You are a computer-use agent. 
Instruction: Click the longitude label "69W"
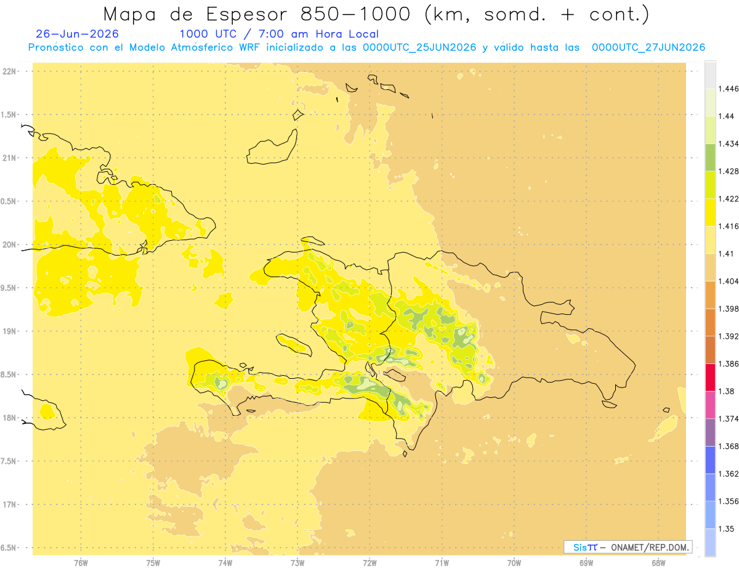pyautogui.click(x=586, y=562)
